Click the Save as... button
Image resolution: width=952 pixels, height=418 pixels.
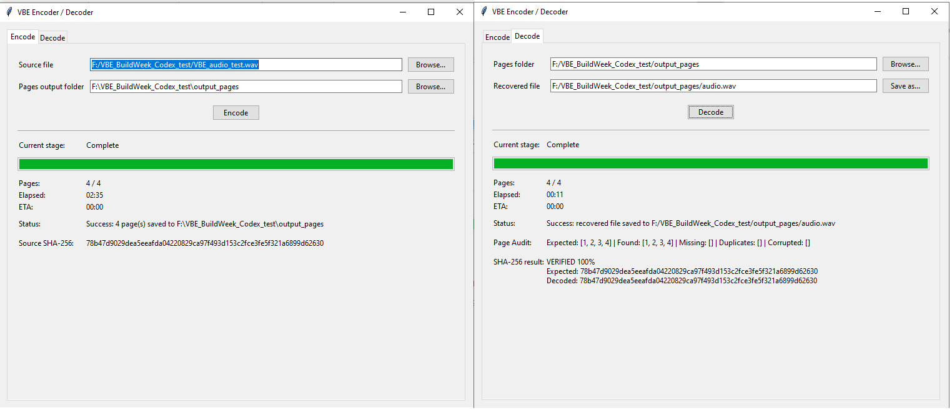906,86
